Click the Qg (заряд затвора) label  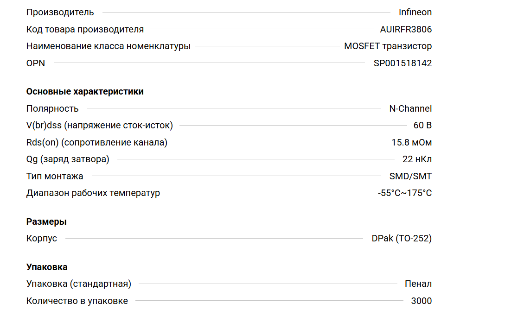[68, 159]
